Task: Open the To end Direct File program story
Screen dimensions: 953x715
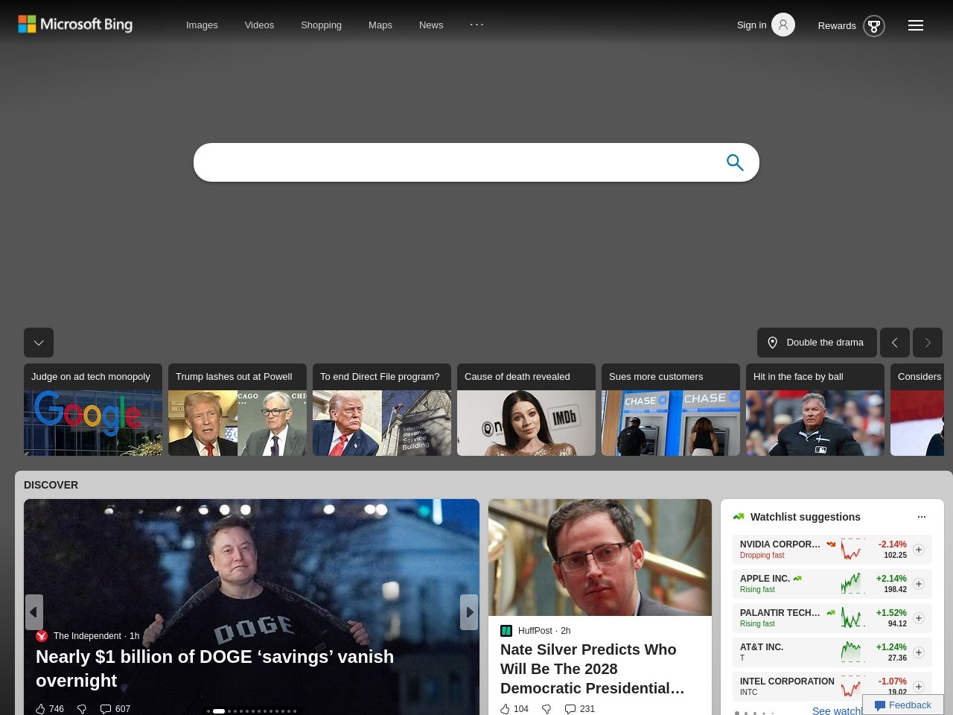Action: click(x=382, y=410)
